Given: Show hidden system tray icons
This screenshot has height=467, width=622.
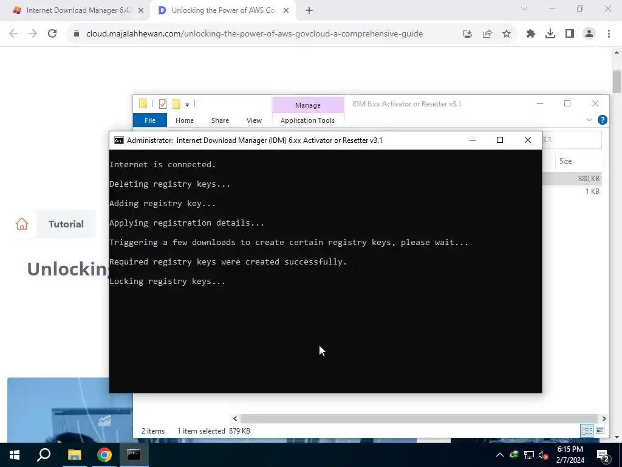Looking at the screenshot, I should 500,455.
